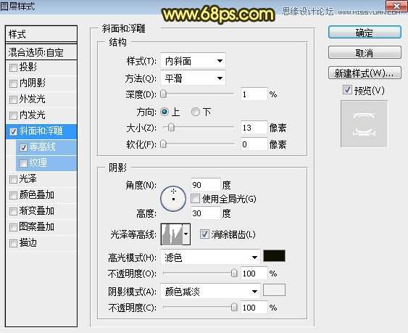The width and height of the screenshot is (408, 333).
Task: Toggle 使用全局光 checkbox
Action: pyautogui.click(x=195, y=199)
